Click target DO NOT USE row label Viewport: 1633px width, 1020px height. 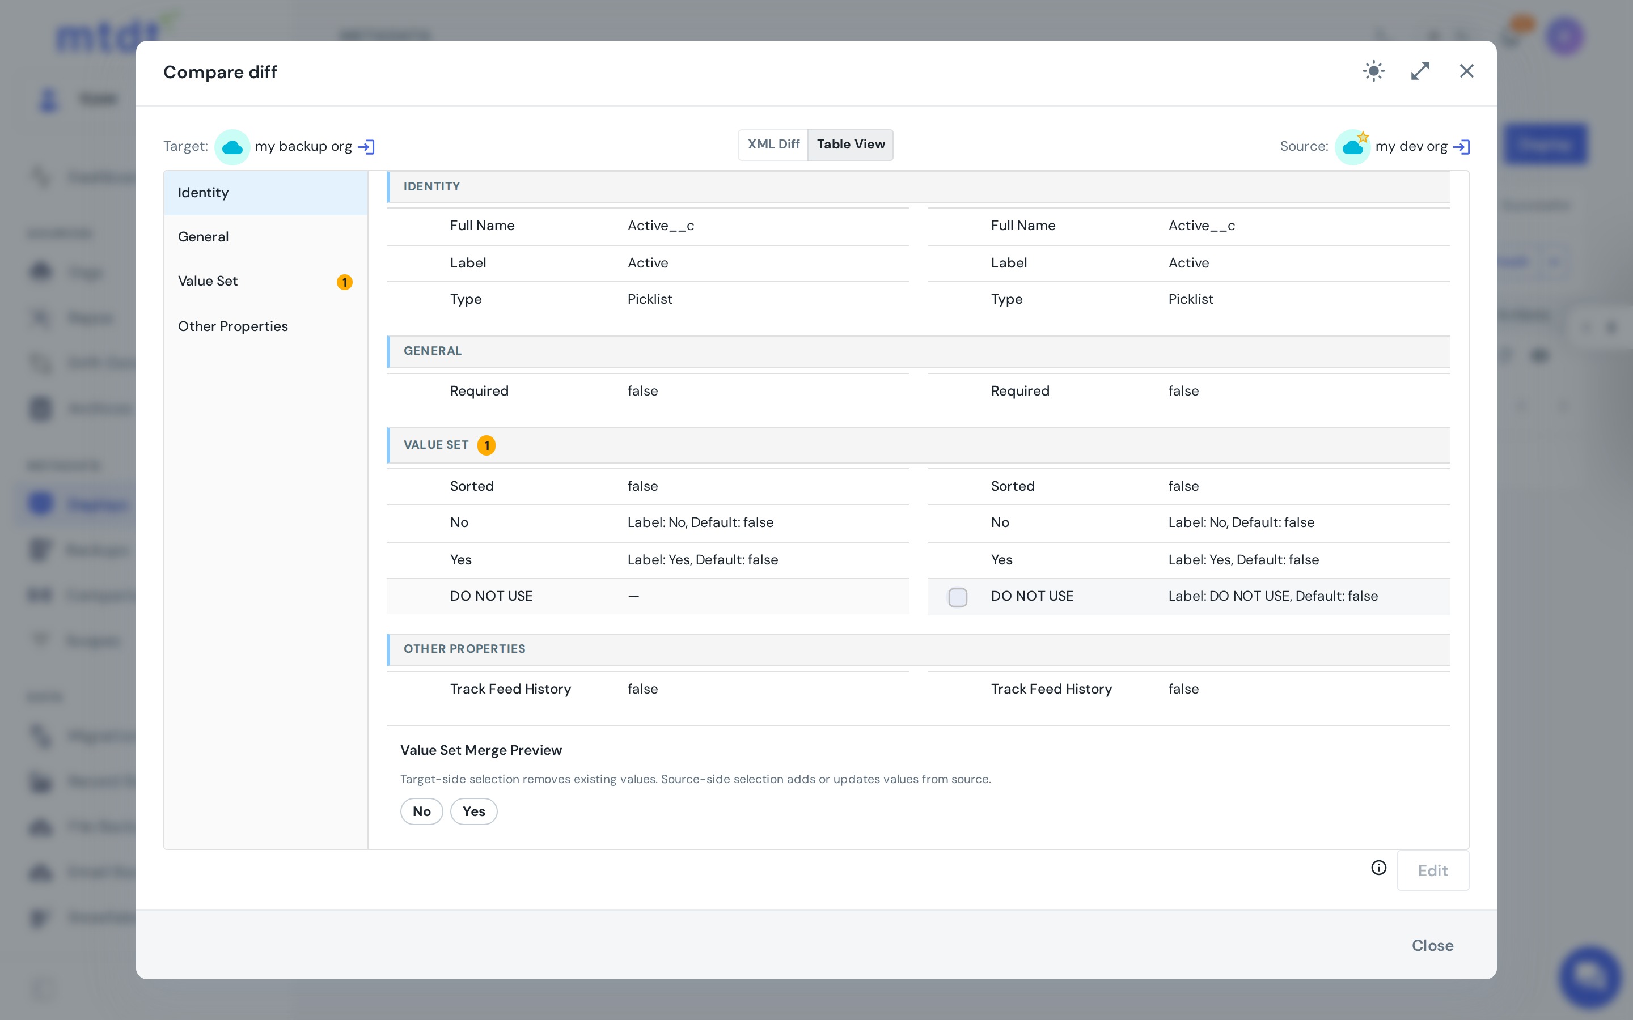491,596
